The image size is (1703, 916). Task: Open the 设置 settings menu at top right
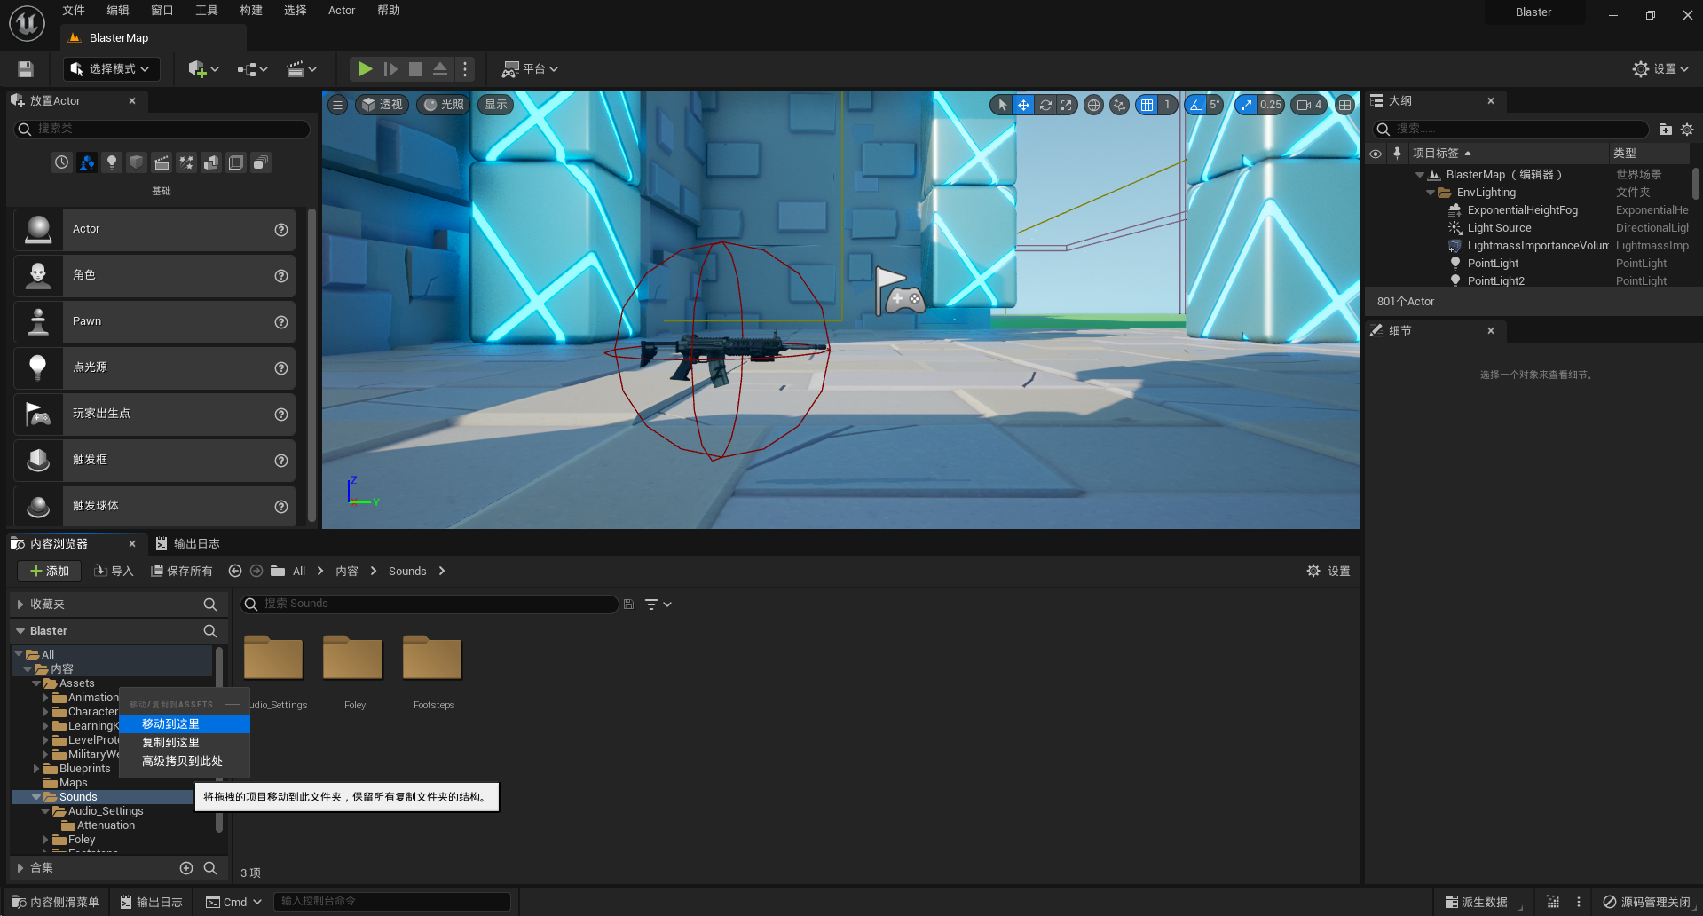1660,69
